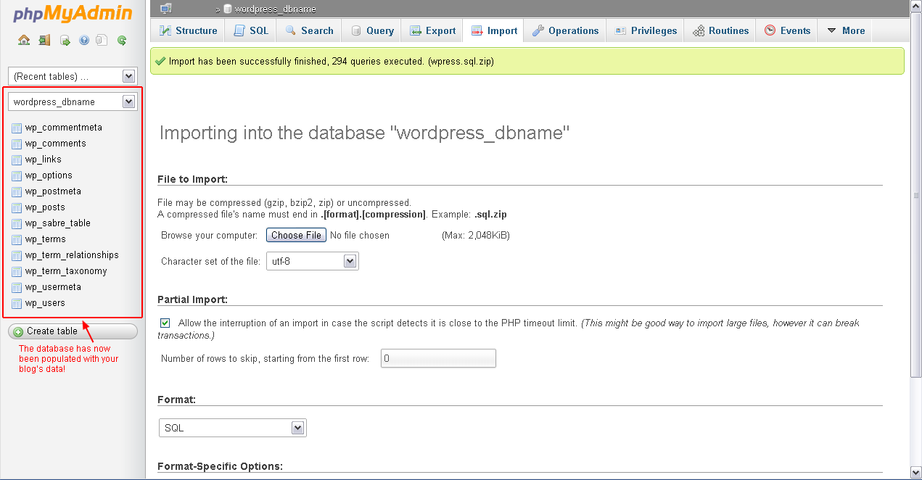The width and height of the screenshot is (922, 480).
Task: Open the Query tab
Action: point(372,30)
